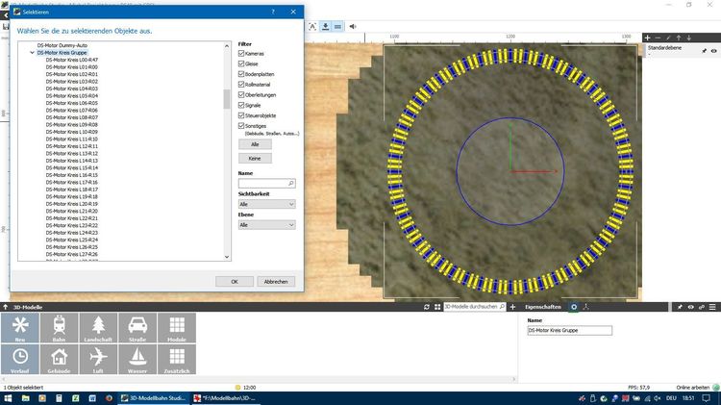721x405 pixels.
Task: Click the pin icon in bottom-right properties toolbar
Action: [680, 307]
